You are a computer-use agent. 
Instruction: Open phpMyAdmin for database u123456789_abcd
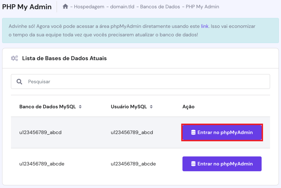[222, 132]
